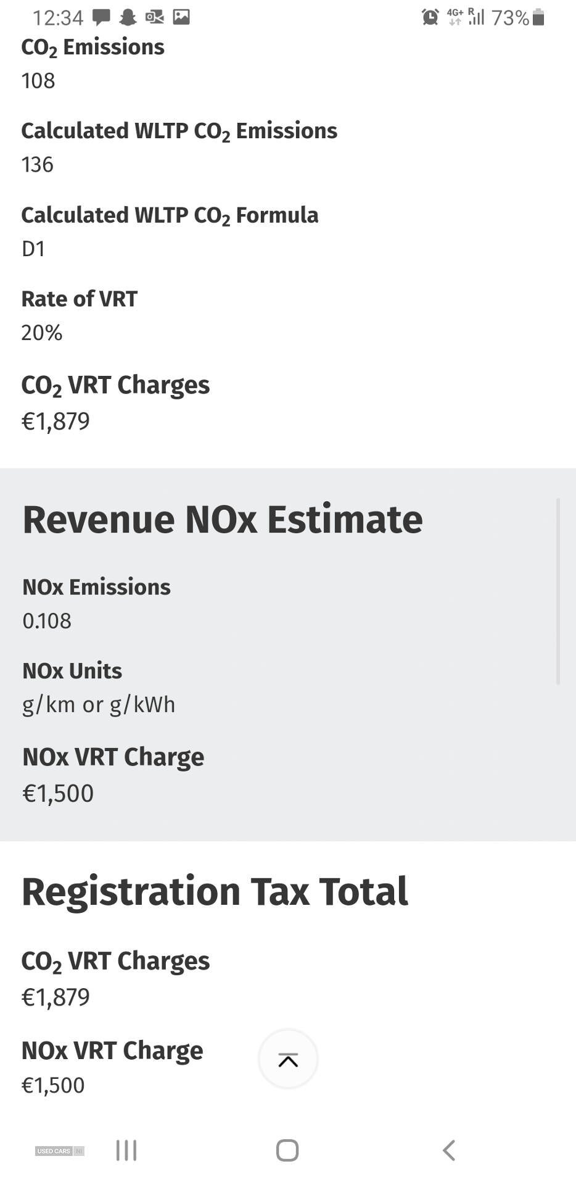Tap the message notification icon

pos(101,17)
